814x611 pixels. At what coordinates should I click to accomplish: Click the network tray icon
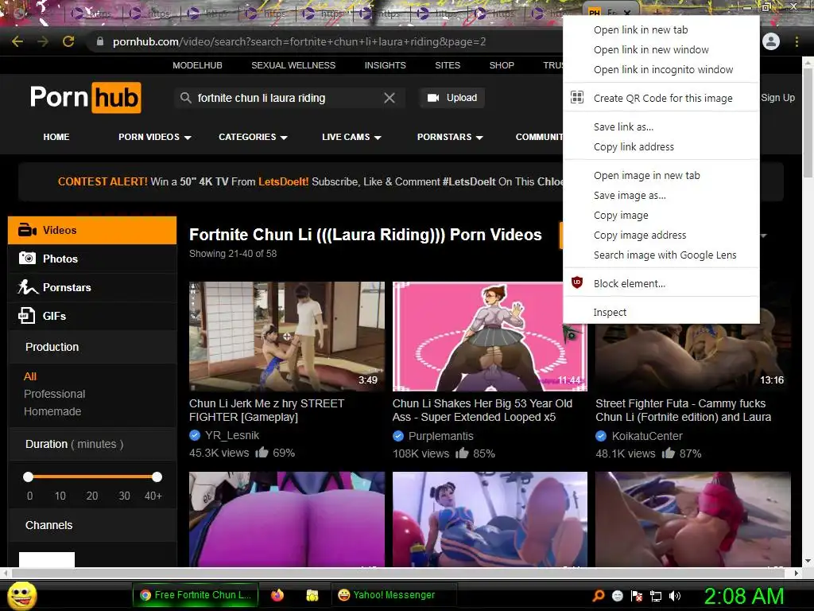(656, 596)
